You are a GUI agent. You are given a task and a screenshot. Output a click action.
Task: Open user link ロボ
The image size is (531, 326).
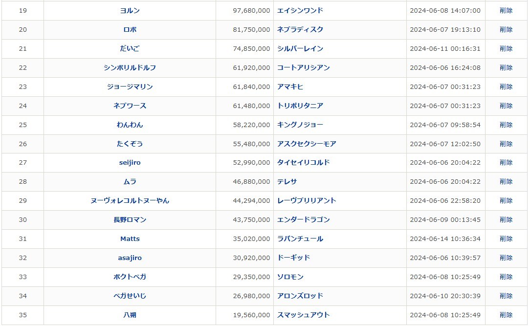click(x=130, y=29)
